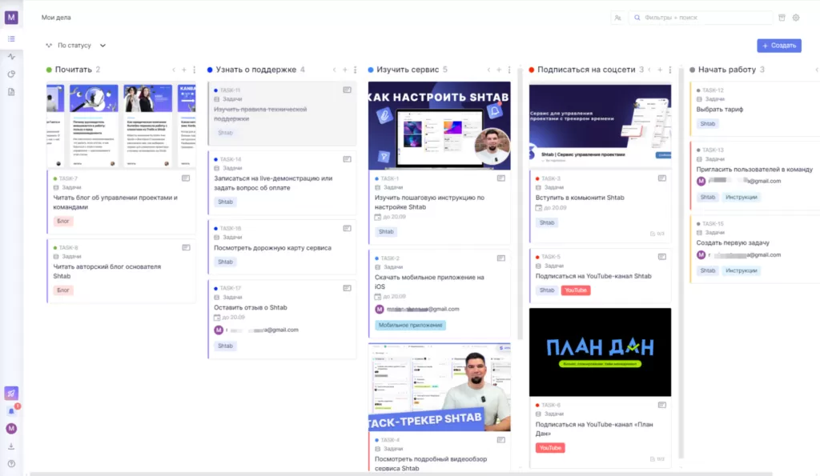Viewport: 820px width, 476px height.
Task: Click Мобильное приложение tag on TASK-2
Action: tap(411, 325)
